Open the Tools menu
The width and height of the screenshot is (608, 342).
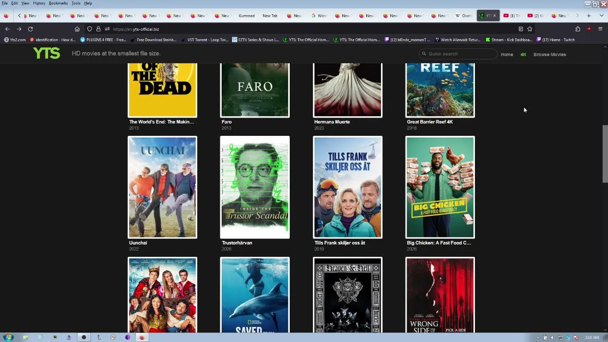click(76, 3)
